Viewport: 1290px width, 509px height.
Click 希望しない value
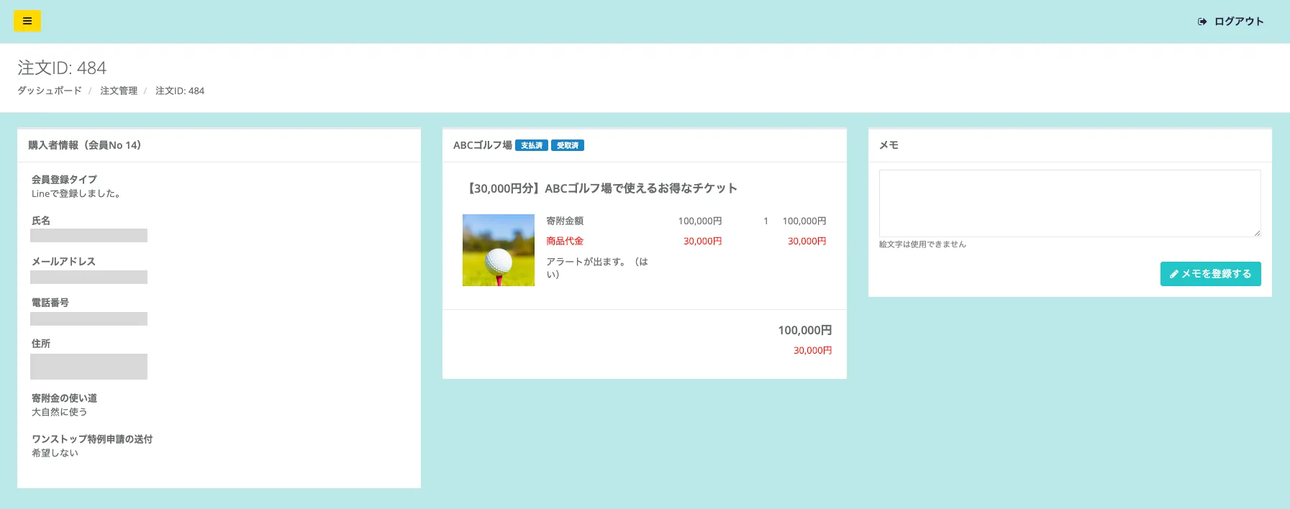[55, 453]
